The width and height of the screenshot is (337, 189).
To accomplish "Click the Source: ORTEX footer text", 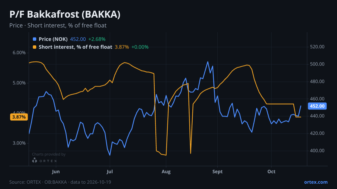I will coord(60,182).
